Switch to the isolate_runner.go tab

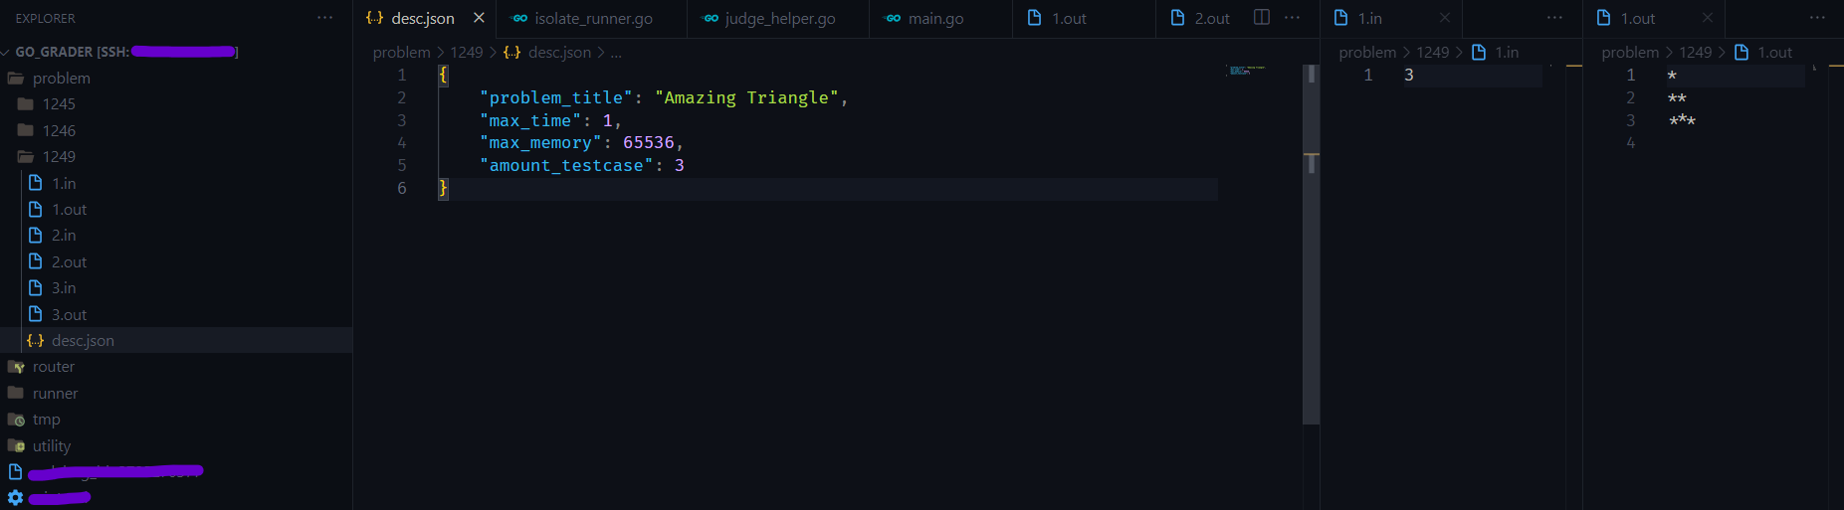592,18
